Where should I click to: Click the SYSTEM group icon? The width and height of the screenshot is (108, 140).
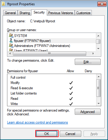pyautogui.click(x=11, y=36)
